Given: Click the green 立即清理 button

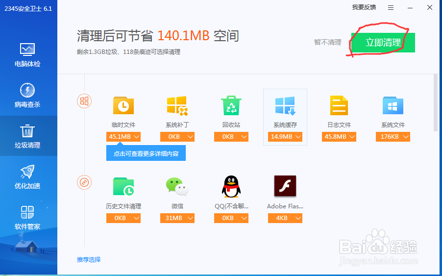Looking at the screenshot, I should (x=383, y=43).
